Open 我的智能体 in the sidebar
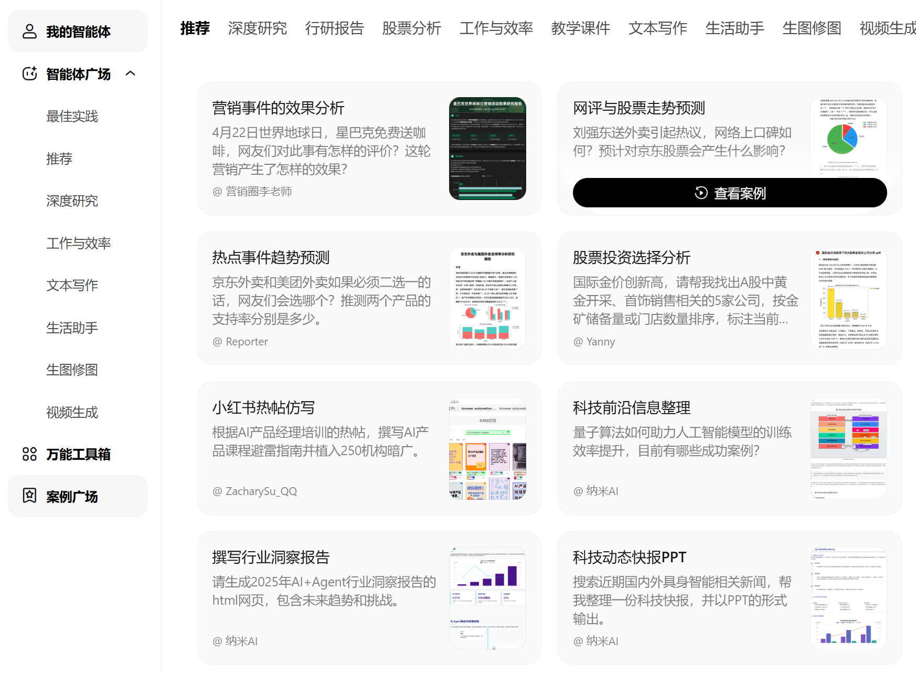The image size is (916, 673). (78, 31)
